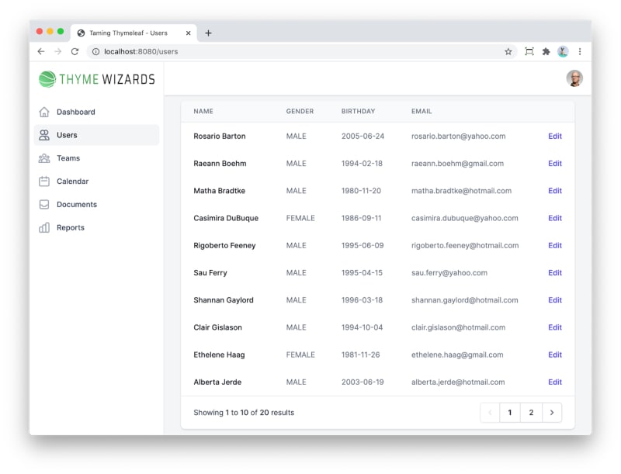Click the Teams group icon in sidebar
The image size is (621, 474).
coord(44,158)
